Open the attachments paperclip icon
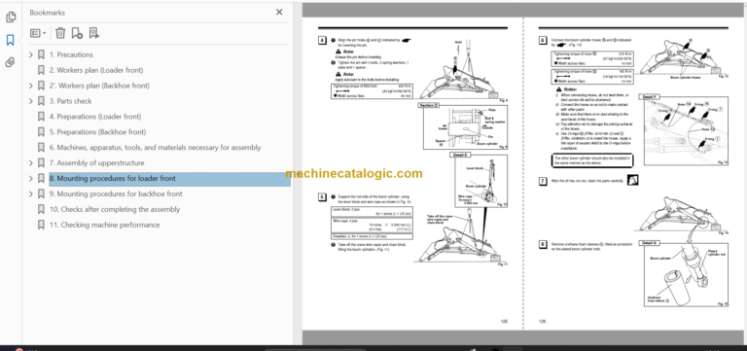Screen dimensions: 747x351 click(11, 62)
